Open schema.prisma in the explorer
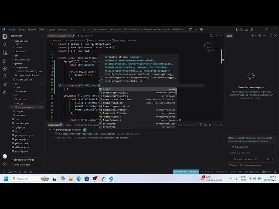The image size is (279, 209). [x=24, y=79]
